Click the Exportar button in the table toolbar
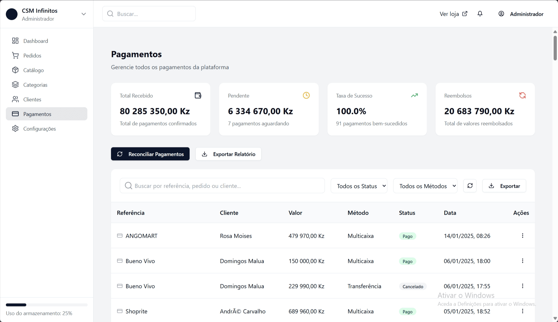This screenshot has height=322, width=558. [x=504, y=186]
